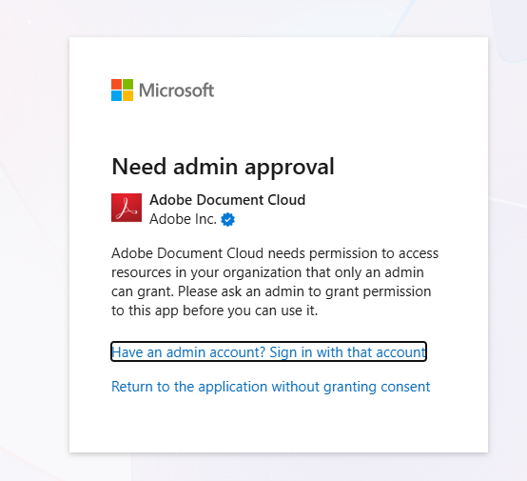
Task: Sign in with an admin account link
Action: pyautogui.click(x=268, y=352)
